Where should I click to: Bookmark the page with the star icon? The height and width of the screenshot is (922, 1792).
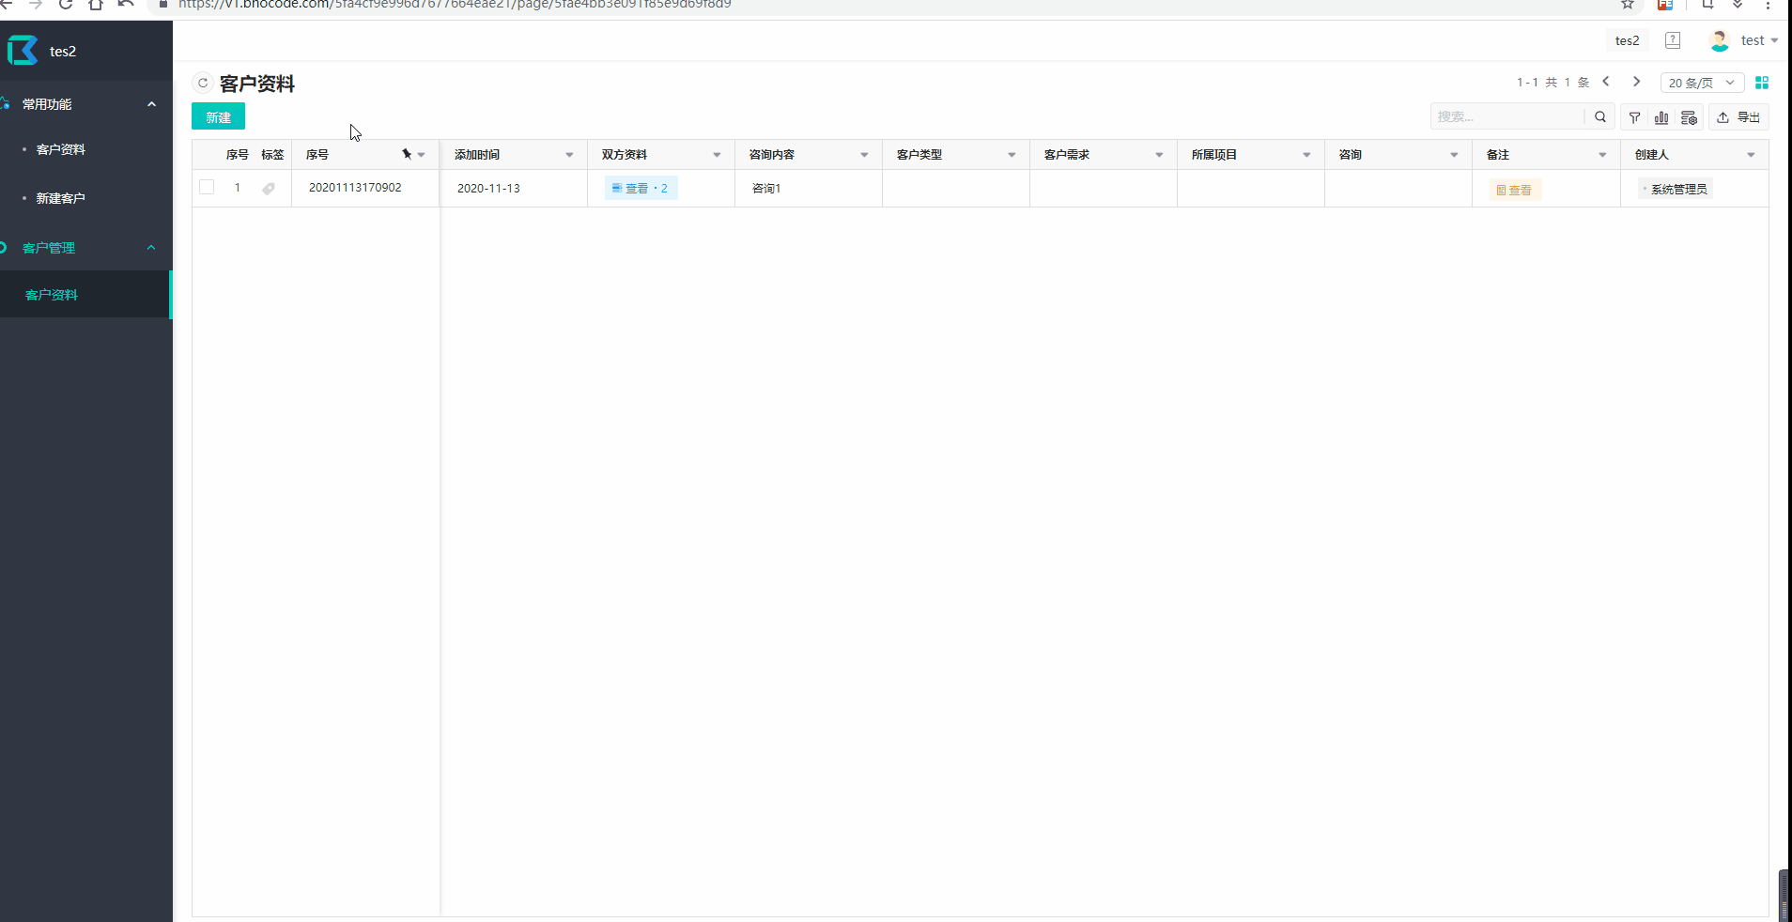coord(1628,5)
